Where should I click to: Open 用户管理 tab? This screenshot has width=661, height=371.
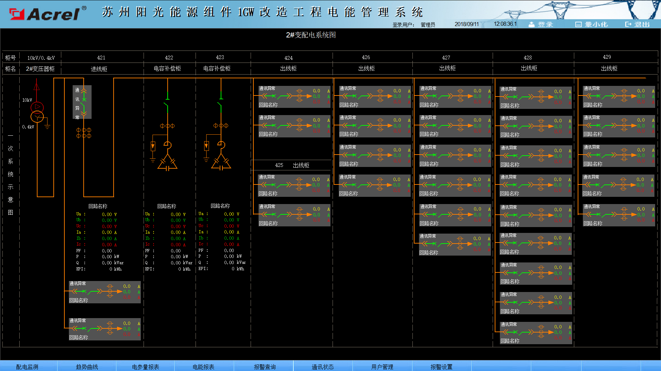(x=382, y=367)
